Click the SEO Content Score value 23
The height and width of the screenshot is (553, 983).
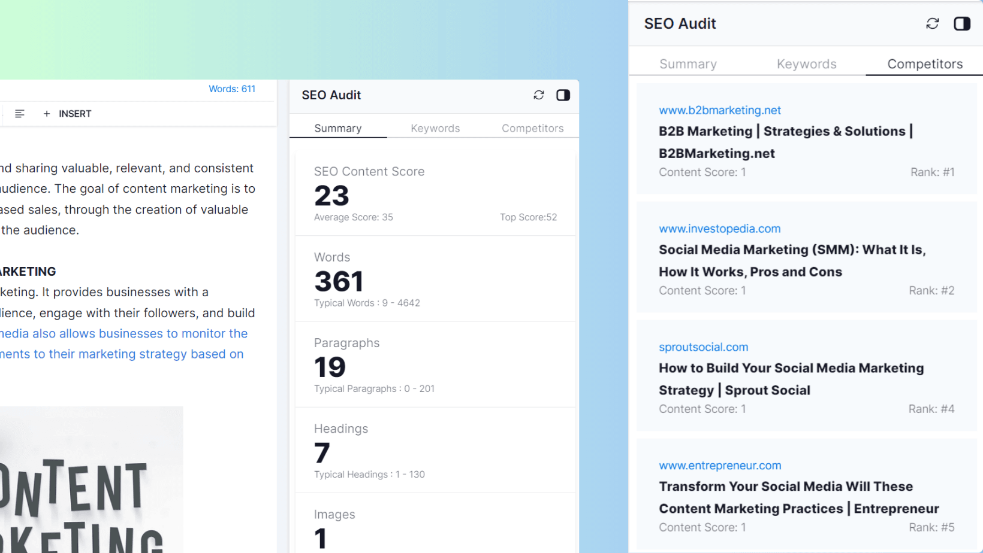[331, 196]
